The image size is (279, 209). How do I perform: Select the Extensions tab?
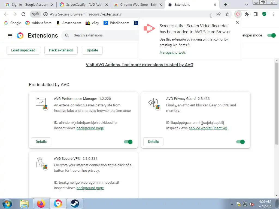[192, 5]
